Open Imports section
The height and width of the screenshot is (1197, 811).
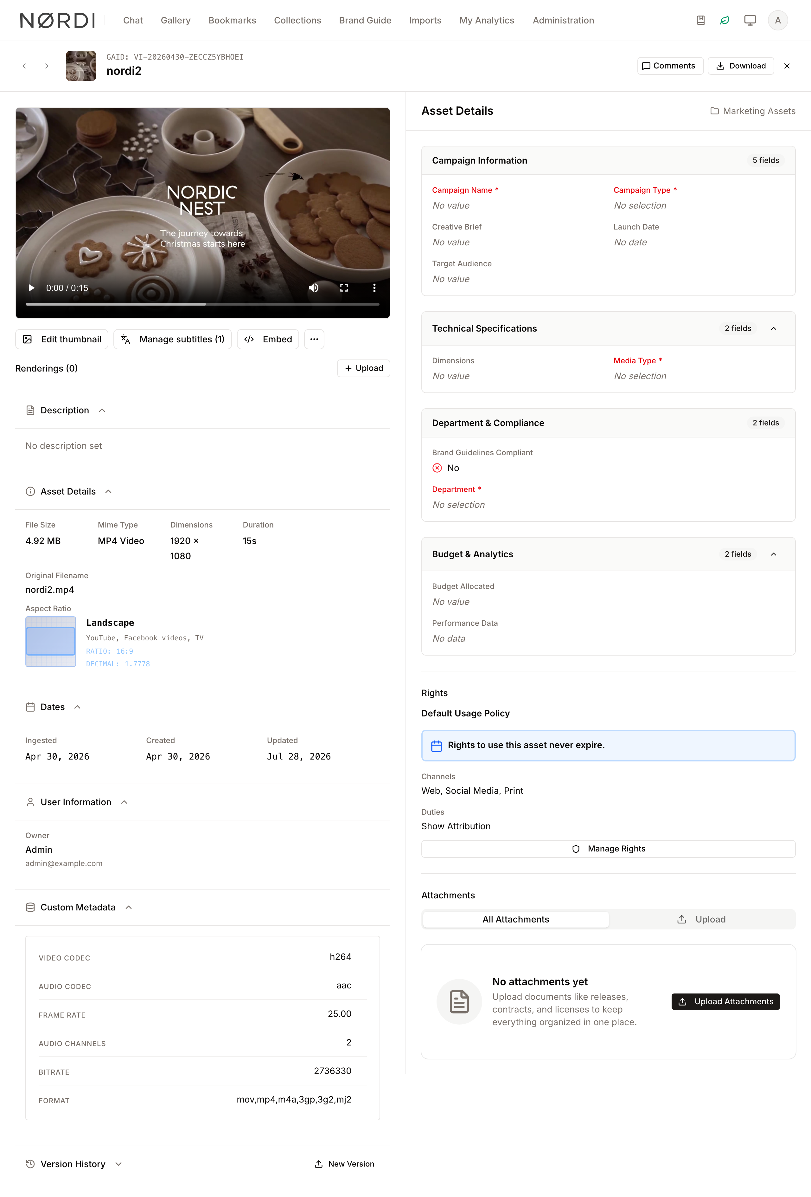click(425, 20)
